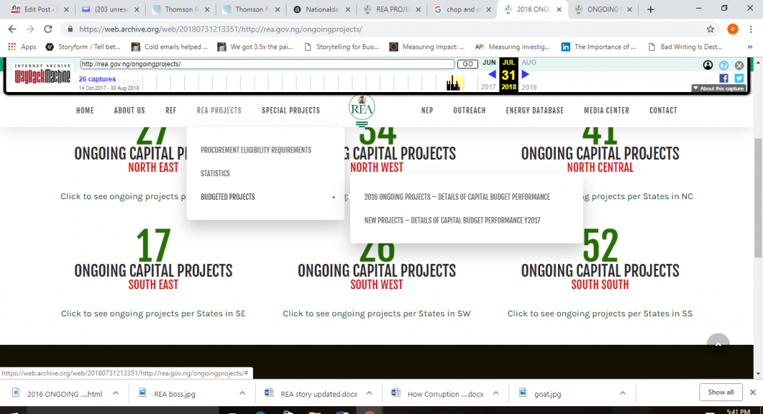This screenshot has width=763, height=414.
Task: Expand the Budgeted Projects submenu plus sign
Action: pos(334,197)
